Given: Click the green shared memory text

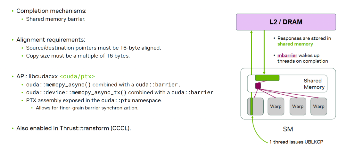Looking at the screenshot, I should pyautogui.click(x=295, y=44).
